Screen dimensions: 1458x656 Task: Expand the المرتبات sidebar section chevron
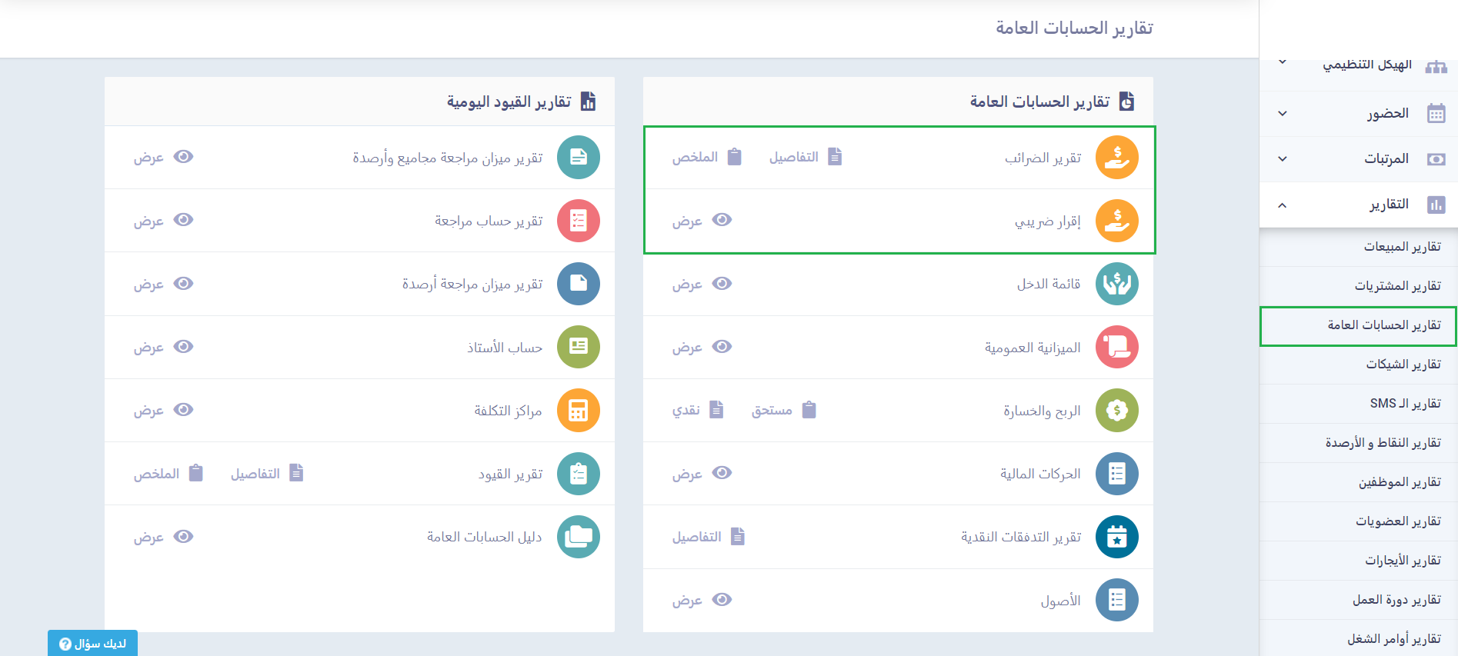pyautogui.click(x=1283, y=159)
